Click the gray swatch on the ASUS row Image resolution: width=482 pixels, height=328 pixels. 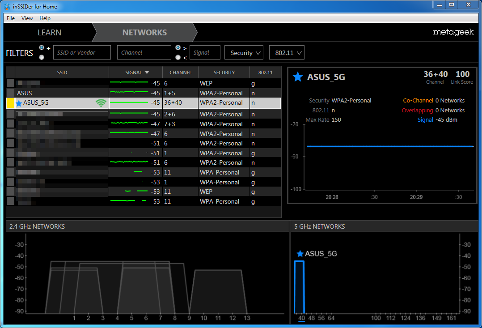pos(10,93)
